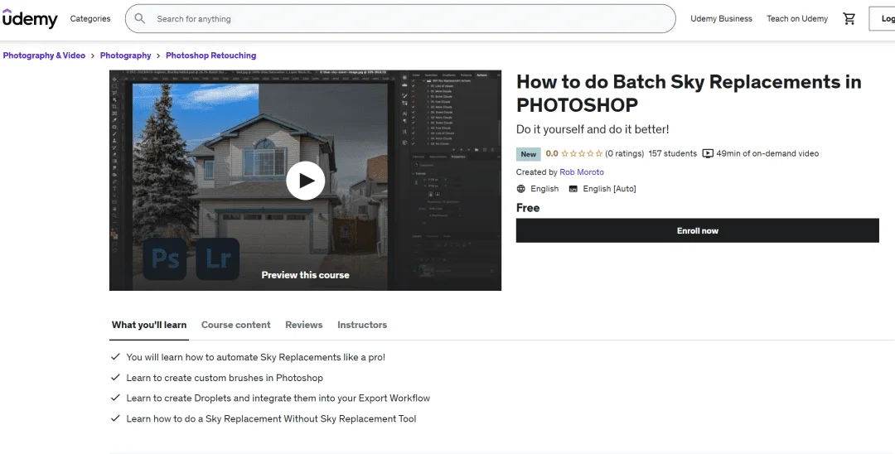This screenshot has width=895, height=454.
Task: Click the Preview this course label
Action: point(305,275)
